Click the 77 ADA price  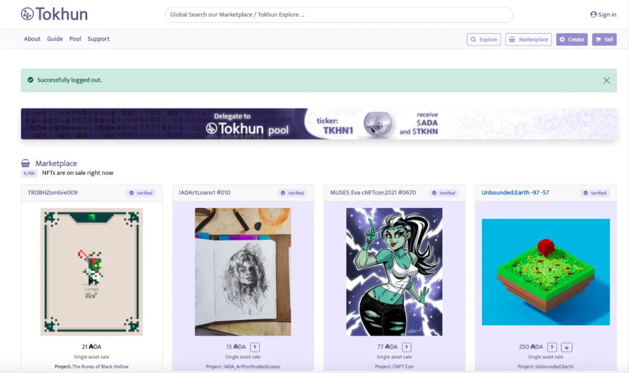click(x=387, y=347)
